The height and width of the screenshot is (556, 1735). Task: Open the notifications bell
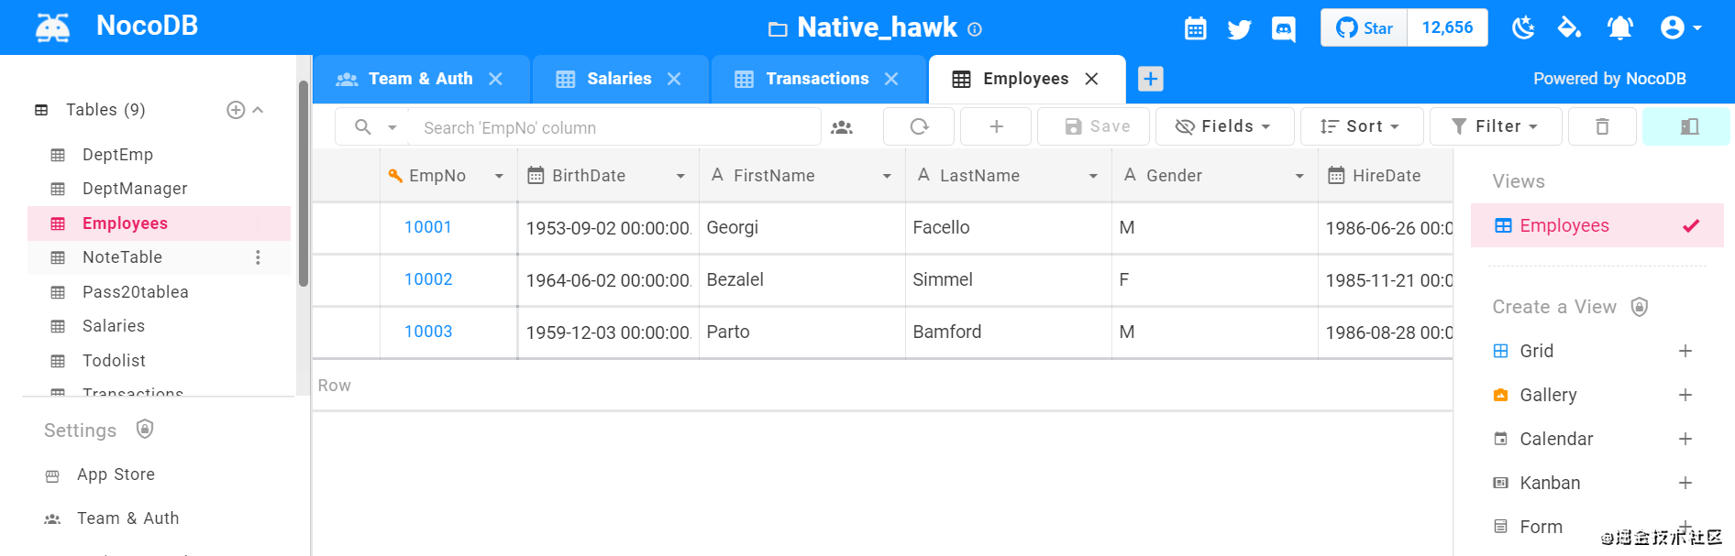tap(1620, 28)
